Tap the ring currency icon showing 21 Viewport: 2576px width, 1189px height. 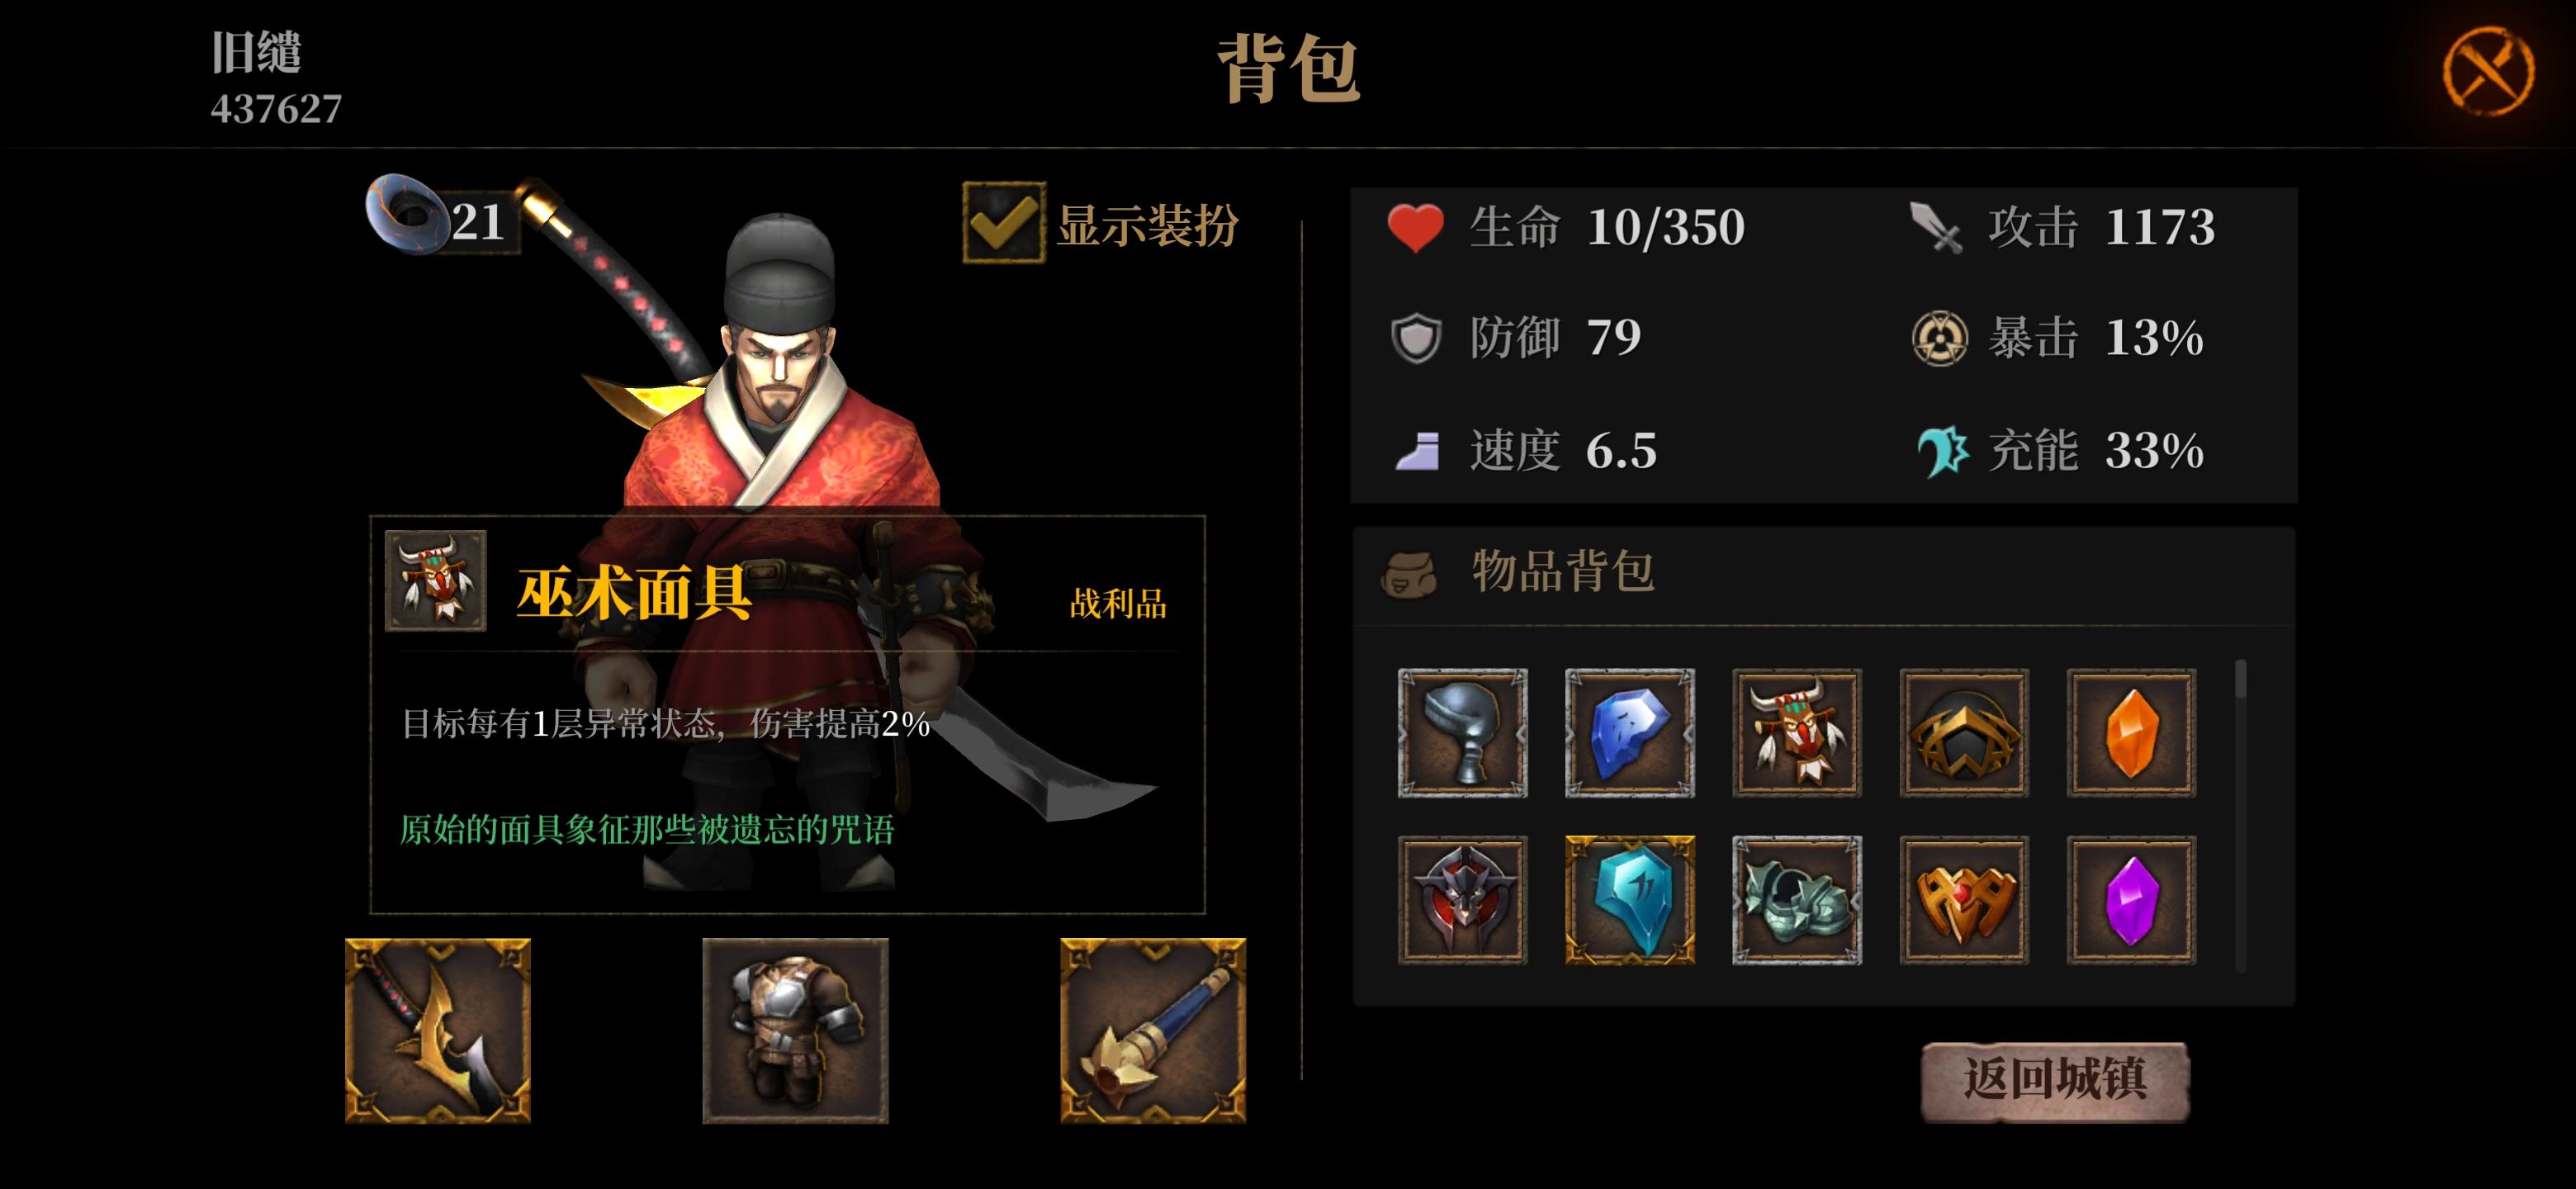tap(406, 214)
